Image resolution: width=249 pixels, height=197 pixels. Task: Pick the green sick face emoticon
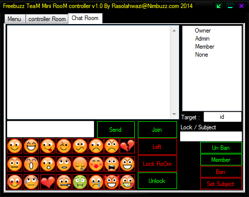(x=80, y=182)
